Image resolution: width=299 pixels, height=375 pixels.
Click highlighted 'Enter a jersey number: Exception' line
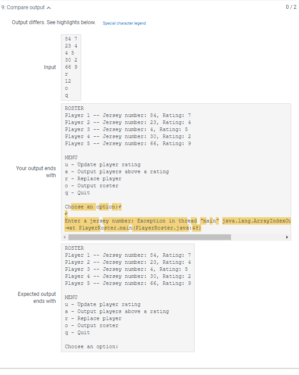pyautogui.click(x=178, y=221)
